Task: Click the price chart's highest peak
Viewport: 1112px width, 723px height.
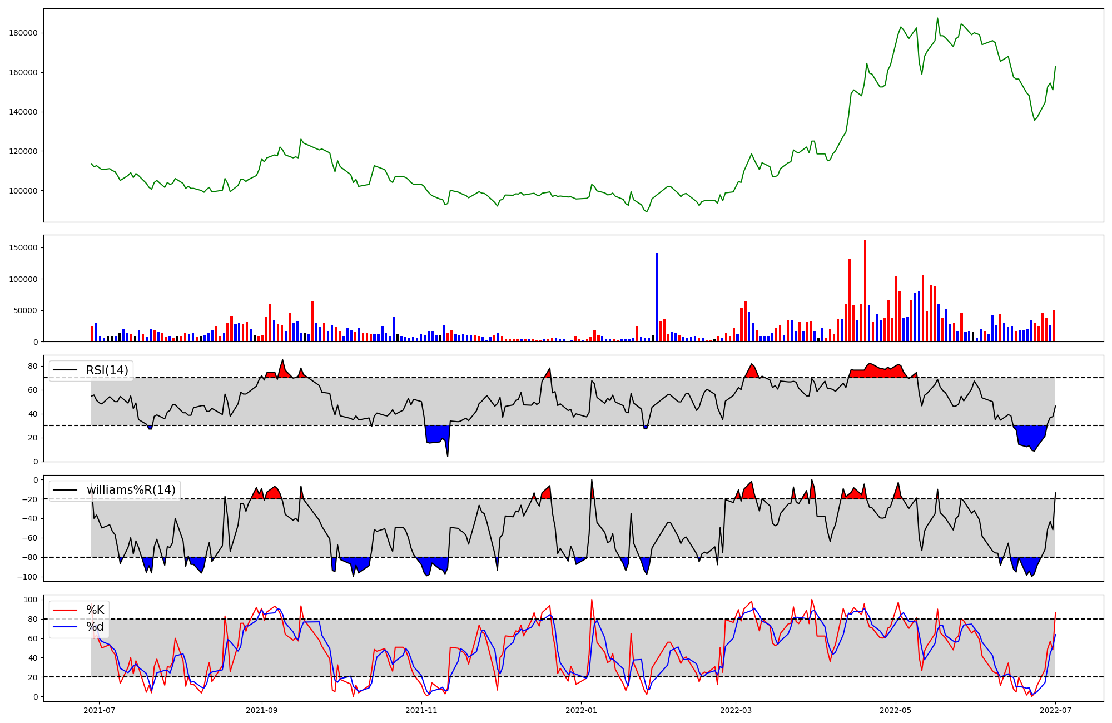Action: pos(937,18)
